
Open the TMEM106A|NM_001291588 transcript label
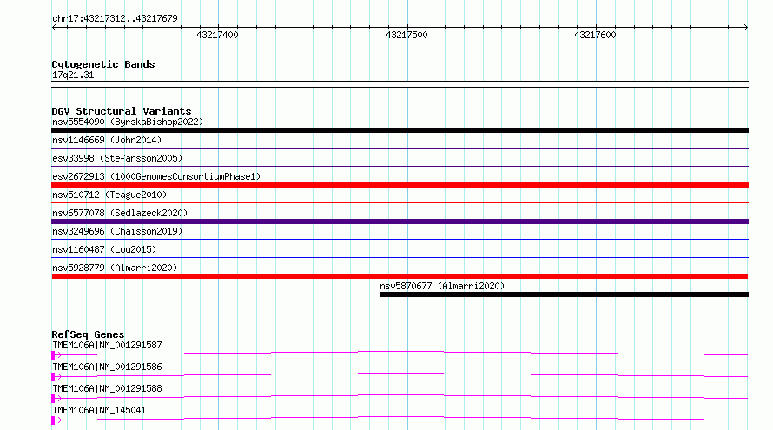(x=107, y=388)
